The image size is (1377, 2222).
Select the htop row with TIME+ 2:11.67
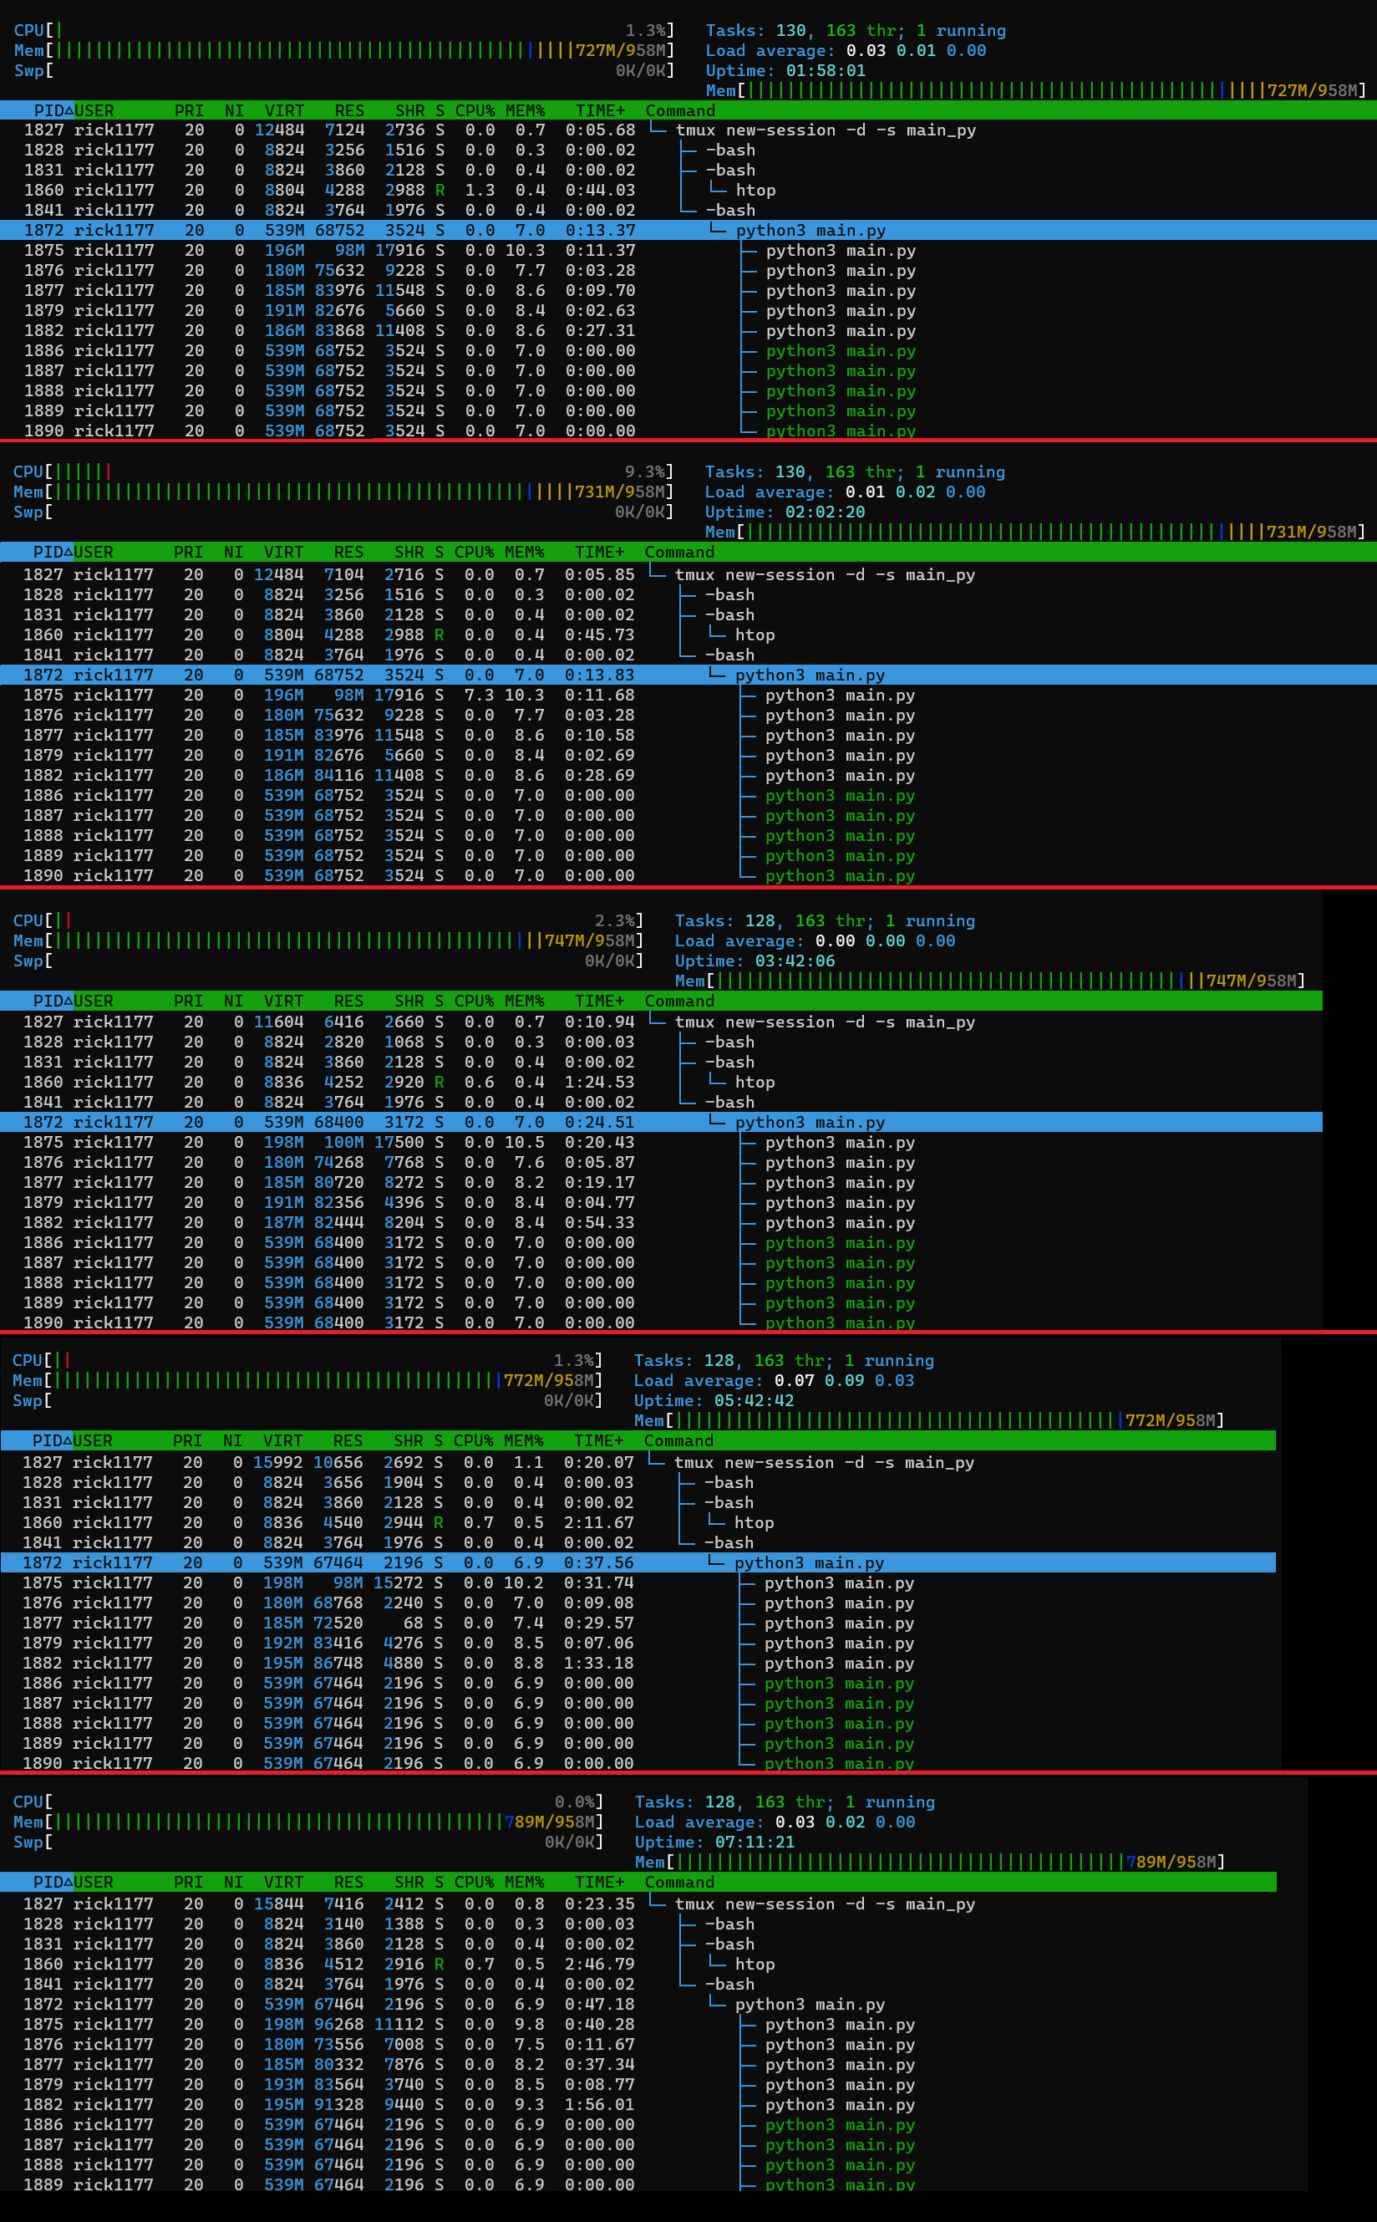pyautogui.click(x=638, y=1523)
